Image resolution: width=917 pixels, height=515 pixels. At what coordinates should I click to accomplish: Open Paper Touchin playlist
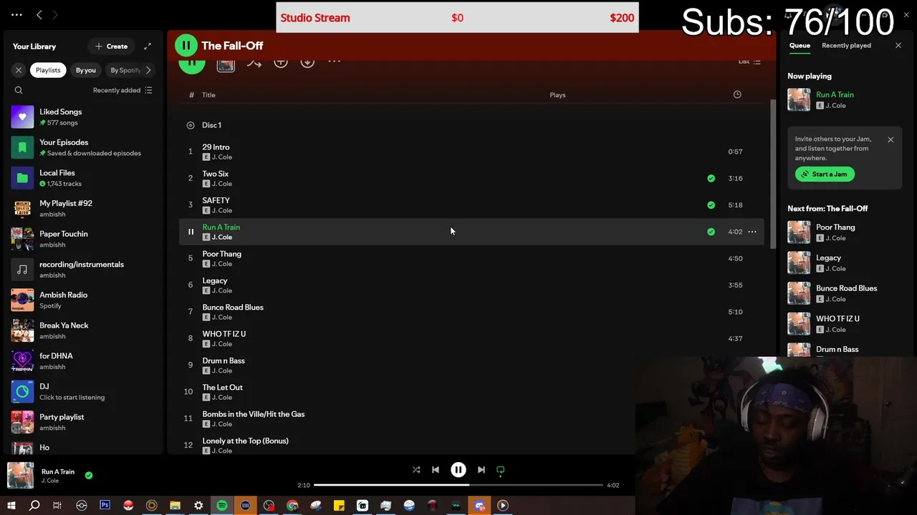click(82, 239)
